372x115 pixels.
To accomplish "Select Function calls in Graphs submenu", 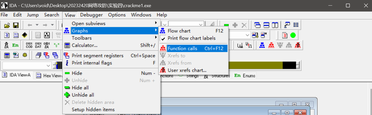I will (x=193, y=48).
